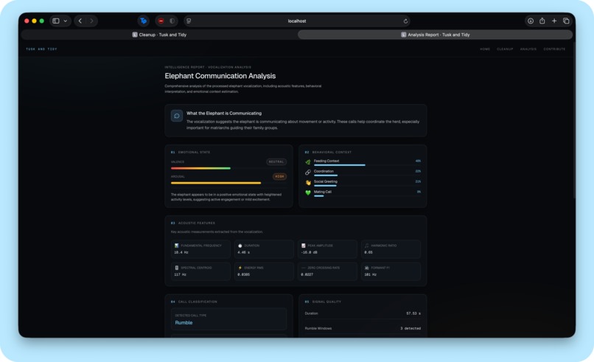Select the Peak Amplitude chart icon
Viewport: 594px width, 362px height.
(x=304, y=246)
